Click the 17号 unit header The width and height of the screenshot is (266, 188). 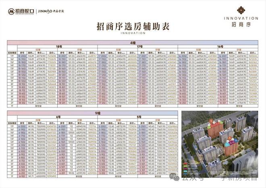point(137,47)
